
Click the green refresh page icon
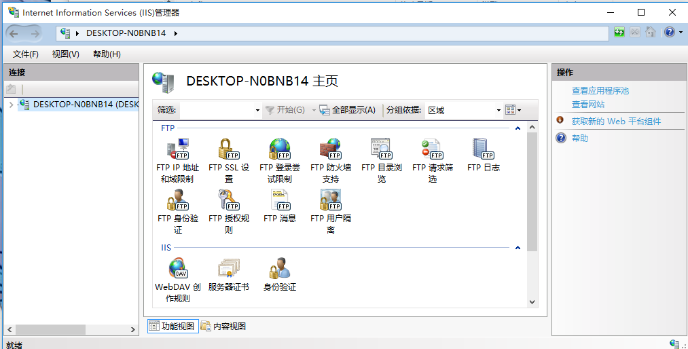tap(619, 32)
